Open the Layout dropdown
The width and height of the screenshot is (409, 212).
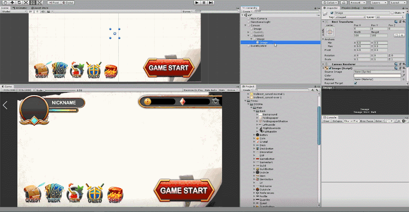(x=398, y=3)
